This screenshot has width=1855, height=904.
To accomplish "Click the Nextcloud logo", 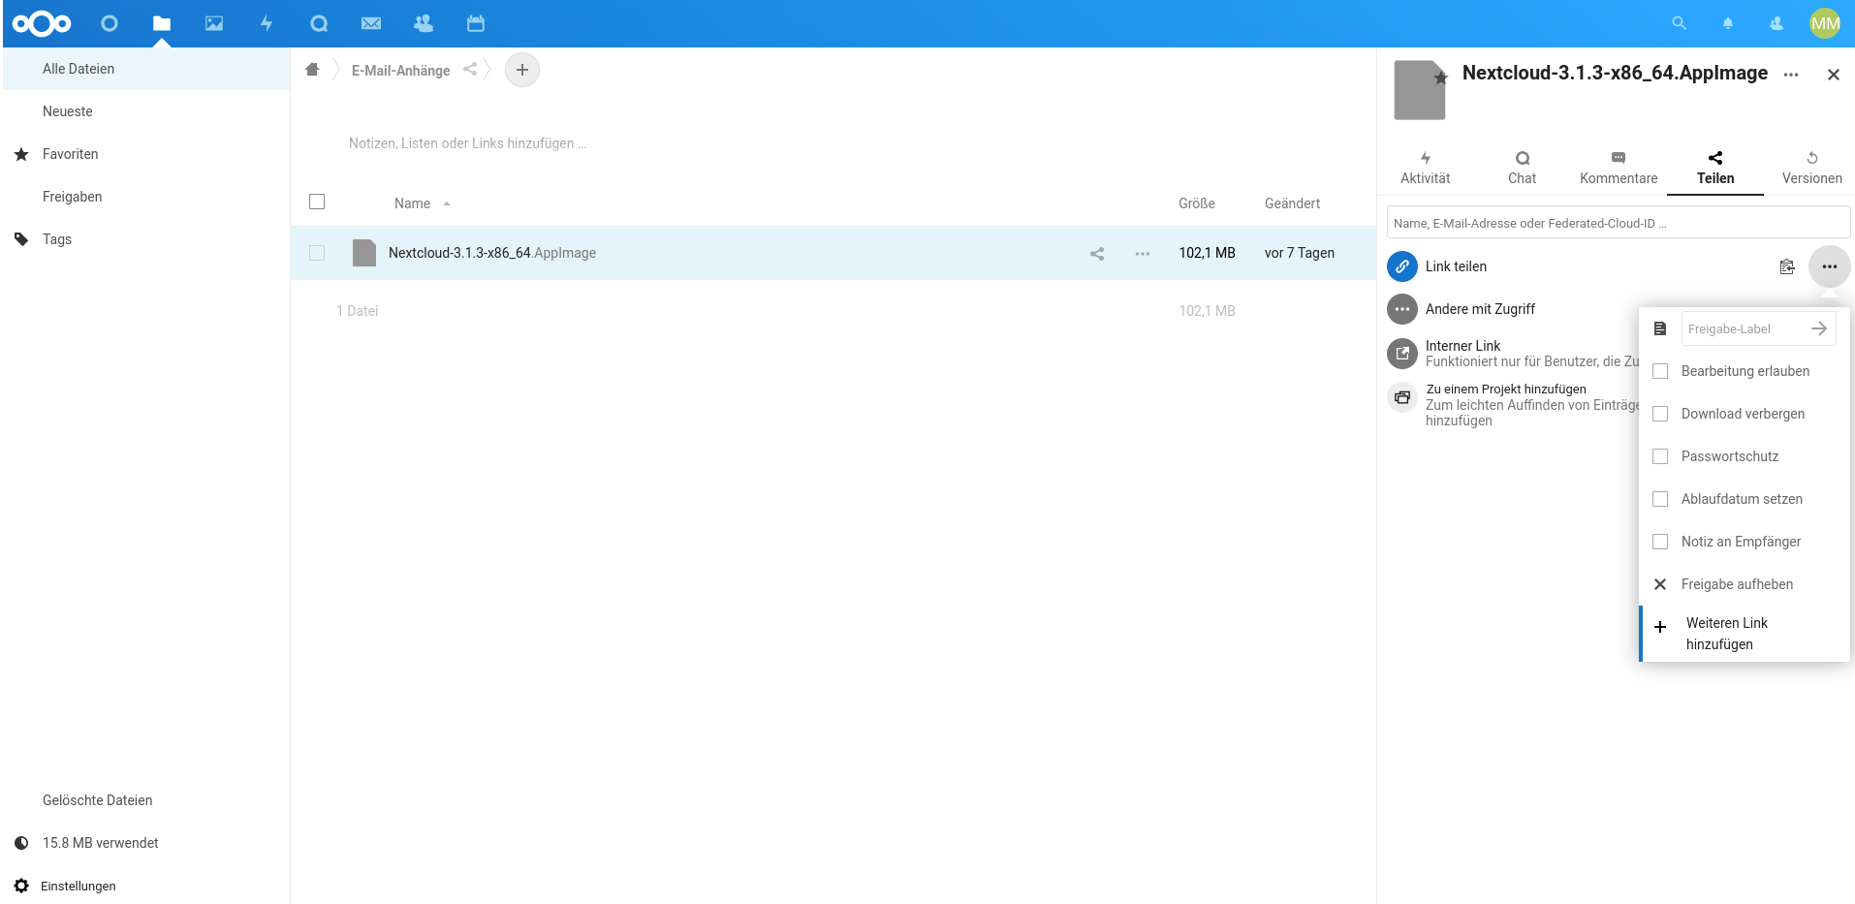I will pyautogui.click(x=42, y=23).
